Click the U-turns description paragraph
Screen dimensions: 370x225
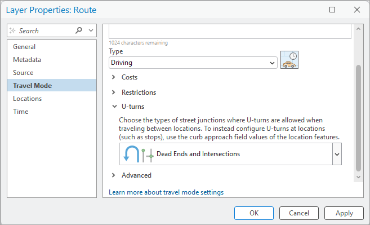pyautogui.click(x=229, y=129)
